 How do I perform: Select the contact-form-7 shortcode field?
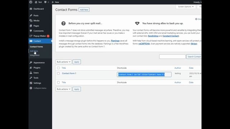[x=144, y=75]
